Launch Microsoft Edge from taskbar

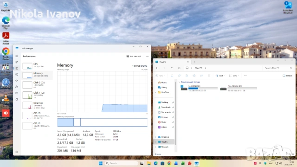coord(156,163)
